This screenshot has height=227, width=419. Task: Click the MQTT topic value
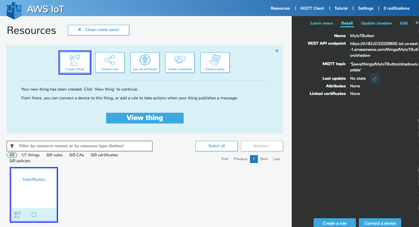(384, 67)
